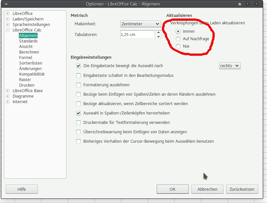Image resolution: width=267 pixels, height=203 pixels.
Task: Click the Spracheinstellungen tree label
Action: coord(31,25)
